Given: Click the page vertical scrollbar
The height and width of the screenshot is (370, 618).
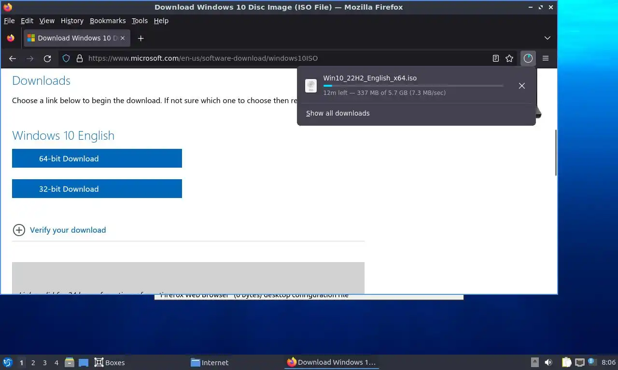Looking at the screenshot, I should pos(555,153).
